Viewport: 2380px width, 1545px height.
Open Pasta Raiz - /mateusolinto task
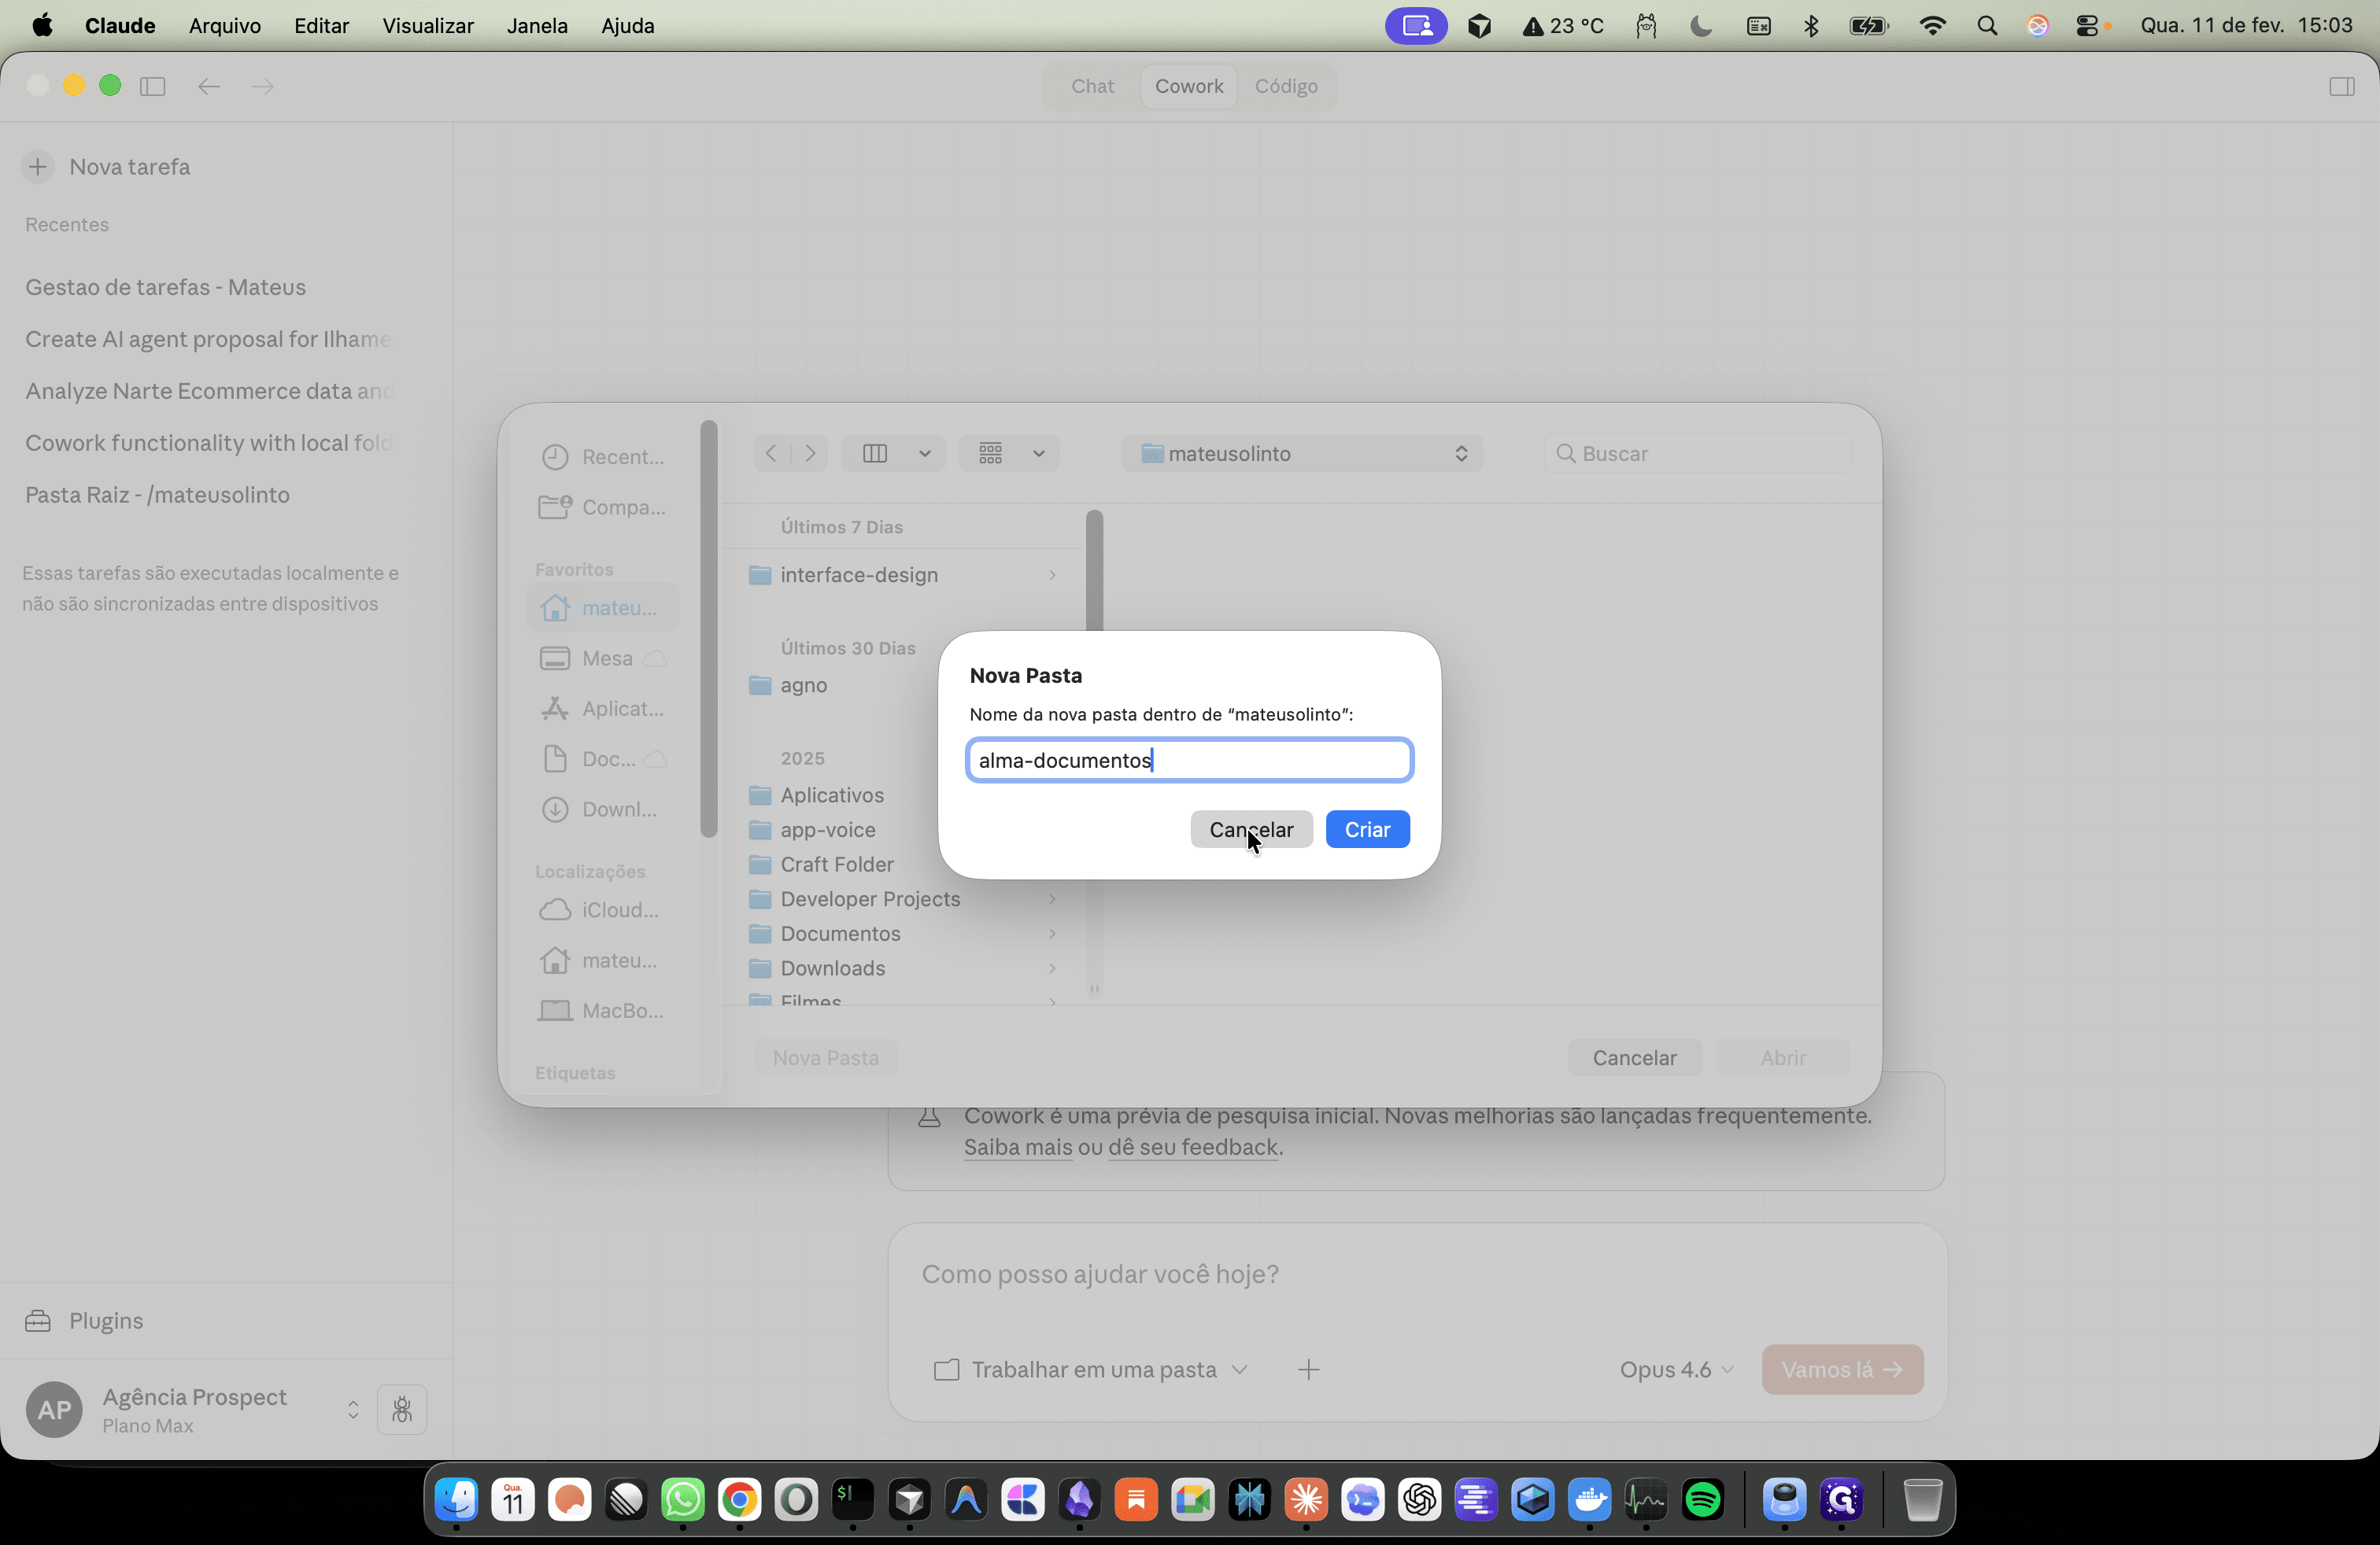pyautogui.click(x=158, y=495)
